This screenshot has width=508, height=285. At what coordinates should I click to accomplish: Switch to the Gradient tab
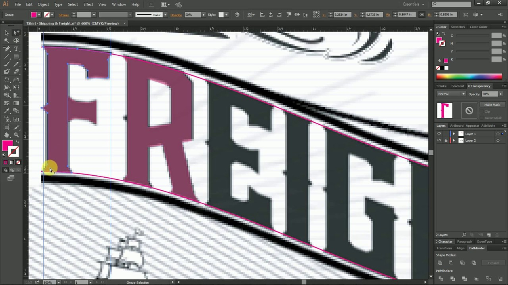pos(458,86)
